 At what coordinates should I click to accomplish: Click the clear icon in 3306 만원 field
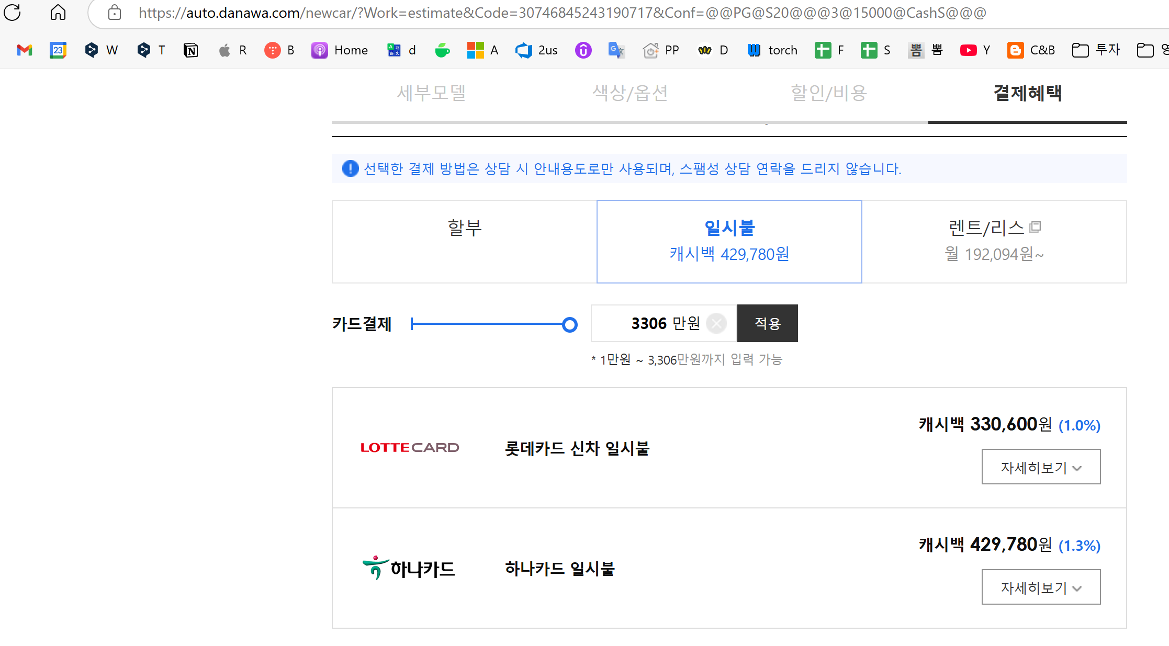(716, 323)
